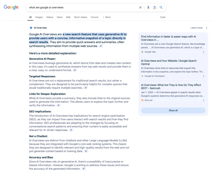
Task: Open three-dot menu for Google for Developers result
Action: pyautogui.click(x=204, y=76)
